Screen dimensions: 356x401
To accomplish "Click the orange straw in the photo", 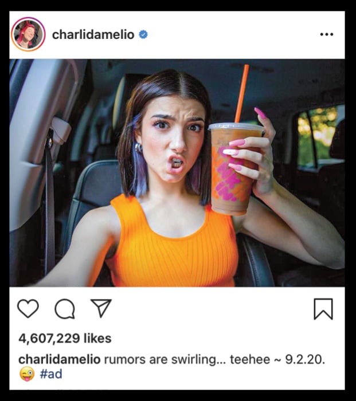I will 242,93.
